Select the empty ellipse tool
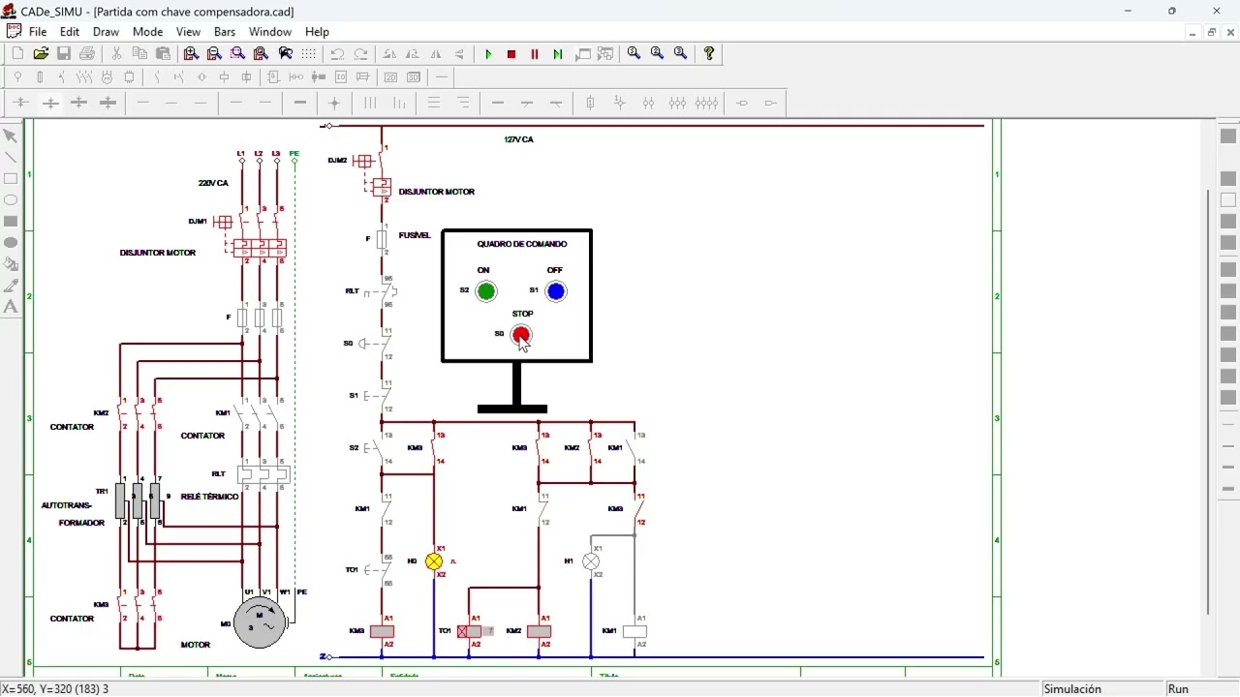The height and width of the screenshot is (697, 1240). [x=11, y=200]
